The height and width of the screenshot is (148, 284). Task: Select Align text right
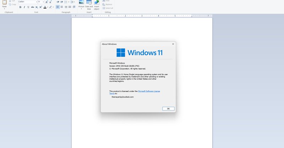pyautogui.click(x=66, y=7)
